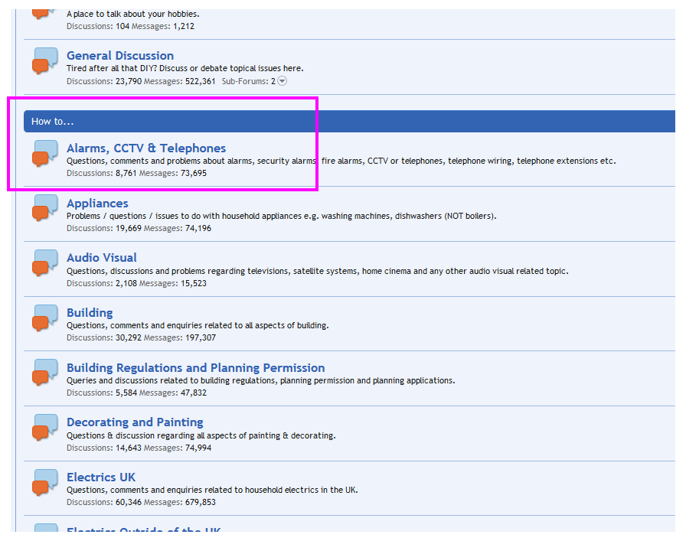Open the Electrics UK forum title
The image size is (686, 541).
tap(101, 477)
